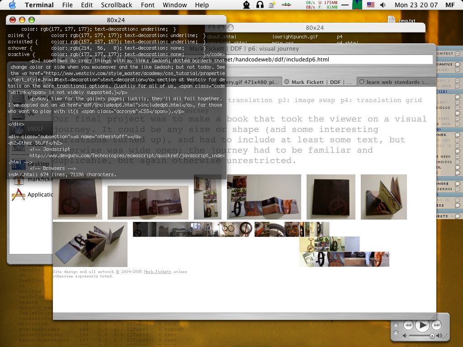
Task: Open the Font menu
Action: (x=148, y=5)
